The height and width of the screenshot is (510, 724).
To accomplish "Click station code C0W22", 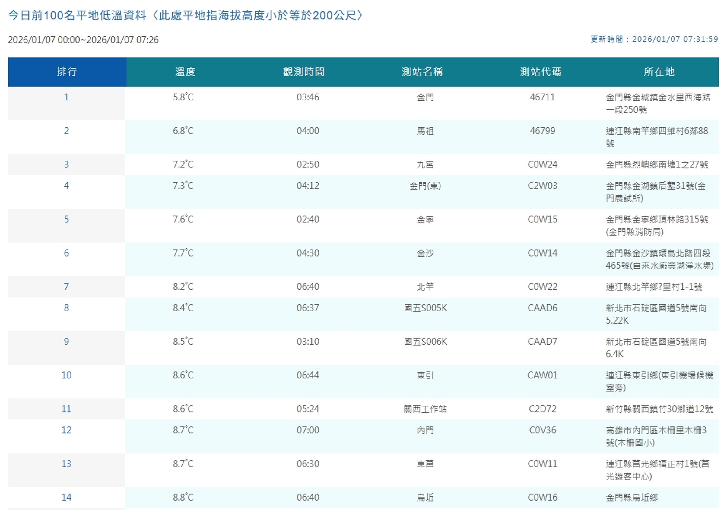I will pyautogui.click(x=542, y=287).
